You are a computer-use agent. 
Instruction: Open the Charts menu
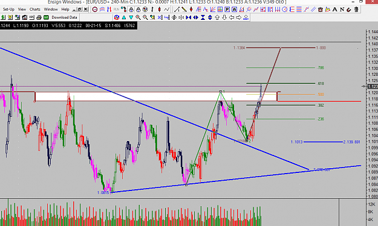35,10
